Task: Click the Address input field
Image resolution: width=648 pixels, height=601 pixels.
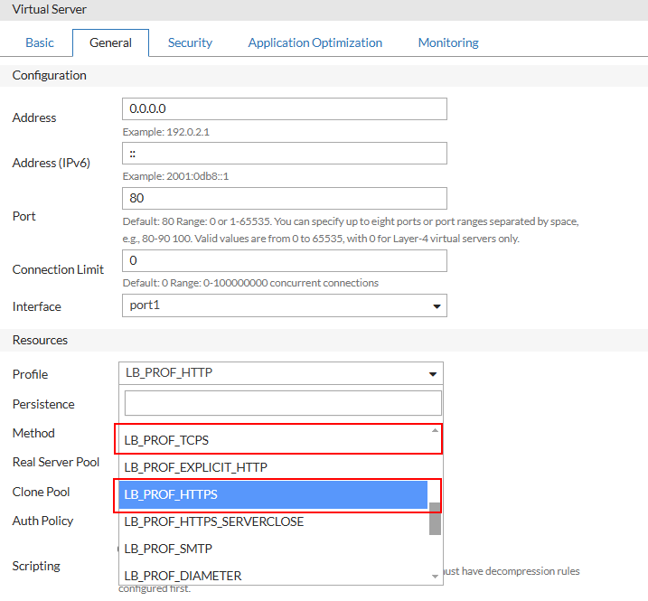Action: [x=284, y=108]
